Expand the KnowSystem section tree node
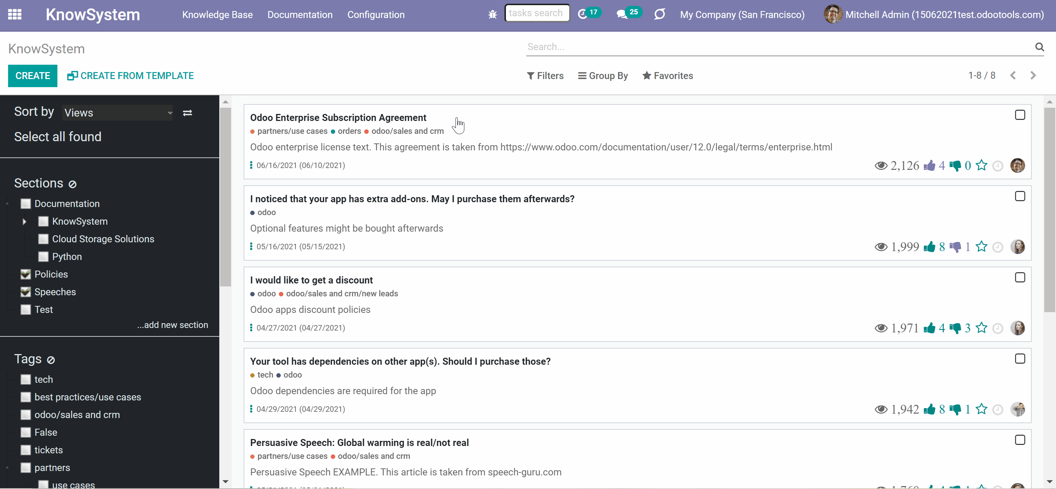This screenshot has width=1056, height=489. (24, 222)
